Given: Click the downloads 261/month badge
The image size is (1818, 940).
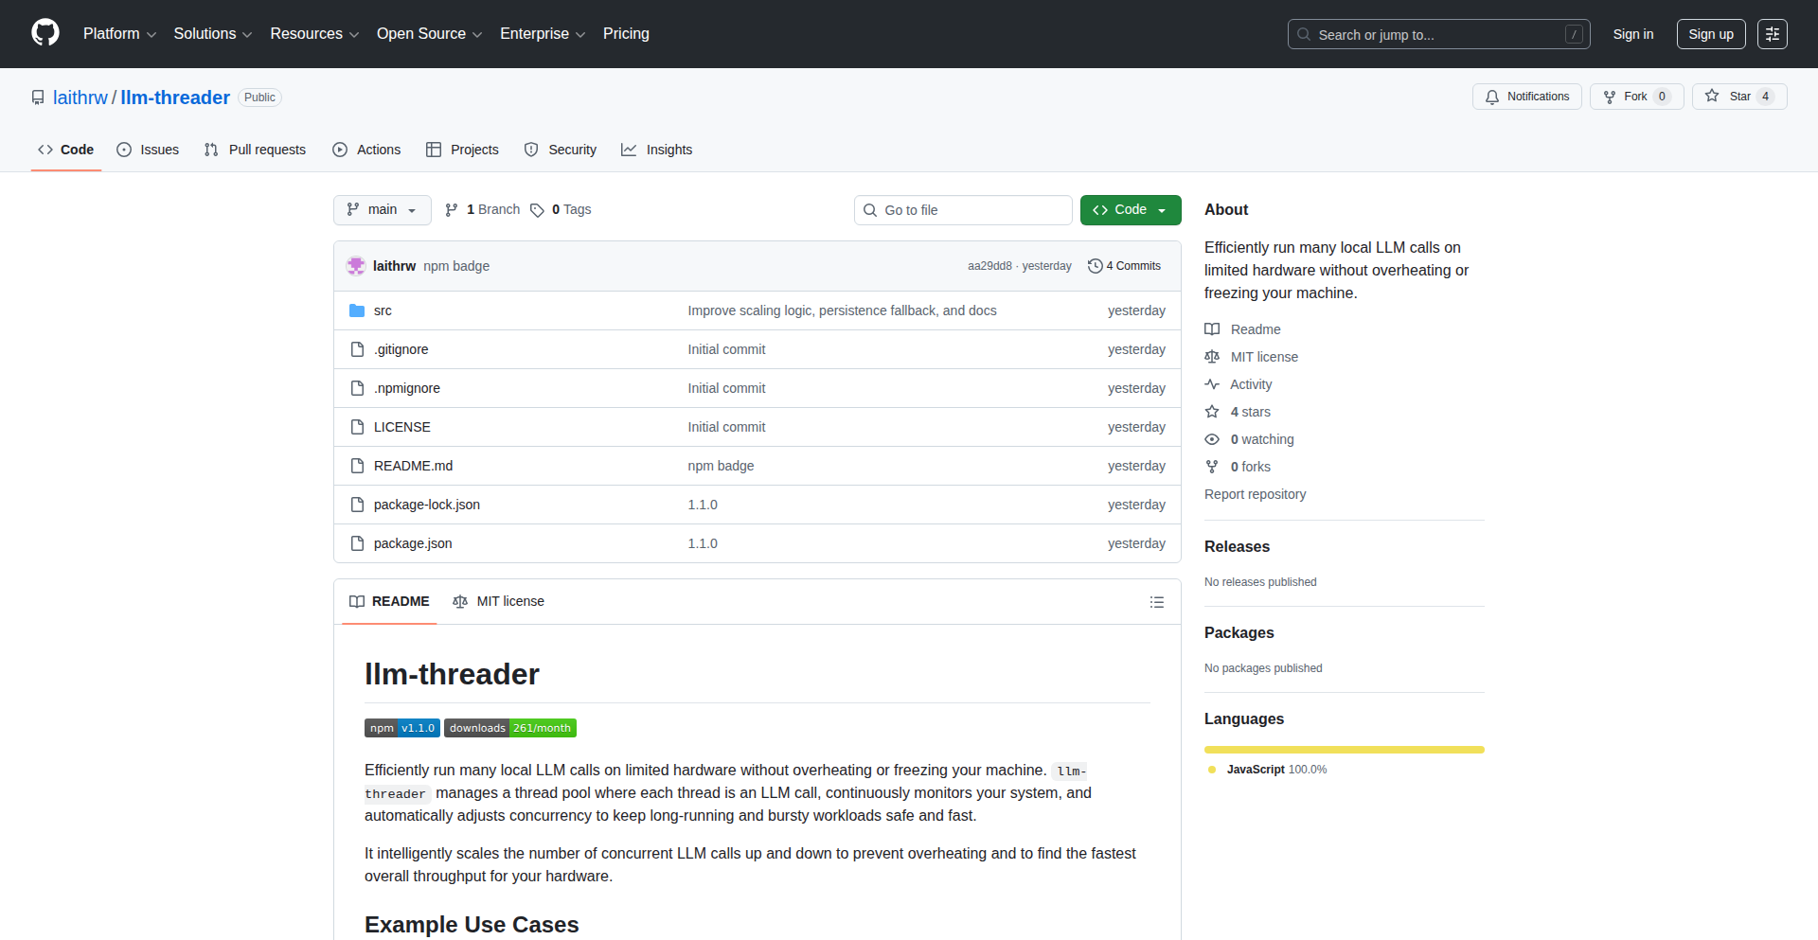Looking at the screenshot, I should click(510, 728).
